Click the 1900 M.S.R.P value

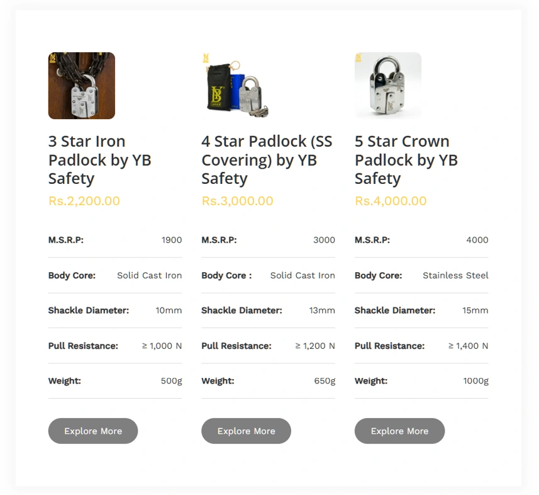tap(172, 240)
